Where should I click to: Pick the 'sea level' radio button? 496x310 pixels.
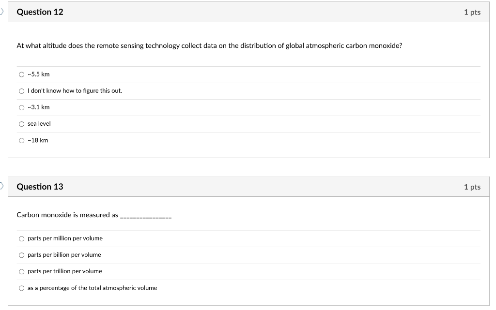click(x=21, y=124)
